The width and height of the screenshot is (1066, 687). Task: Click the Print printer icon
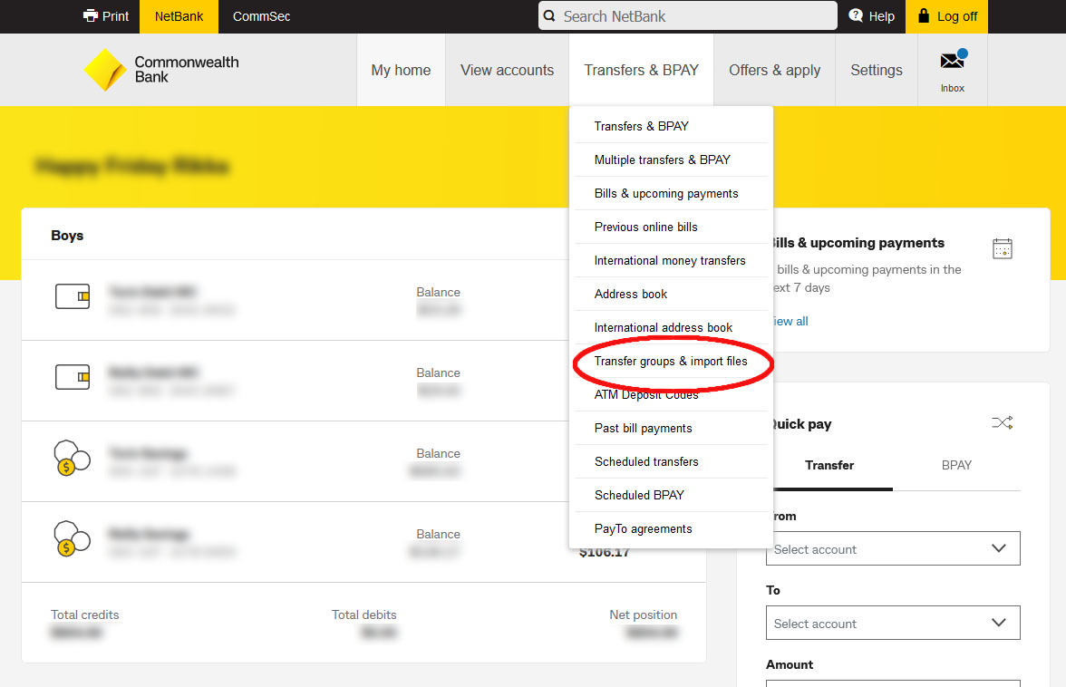point(91,16)
